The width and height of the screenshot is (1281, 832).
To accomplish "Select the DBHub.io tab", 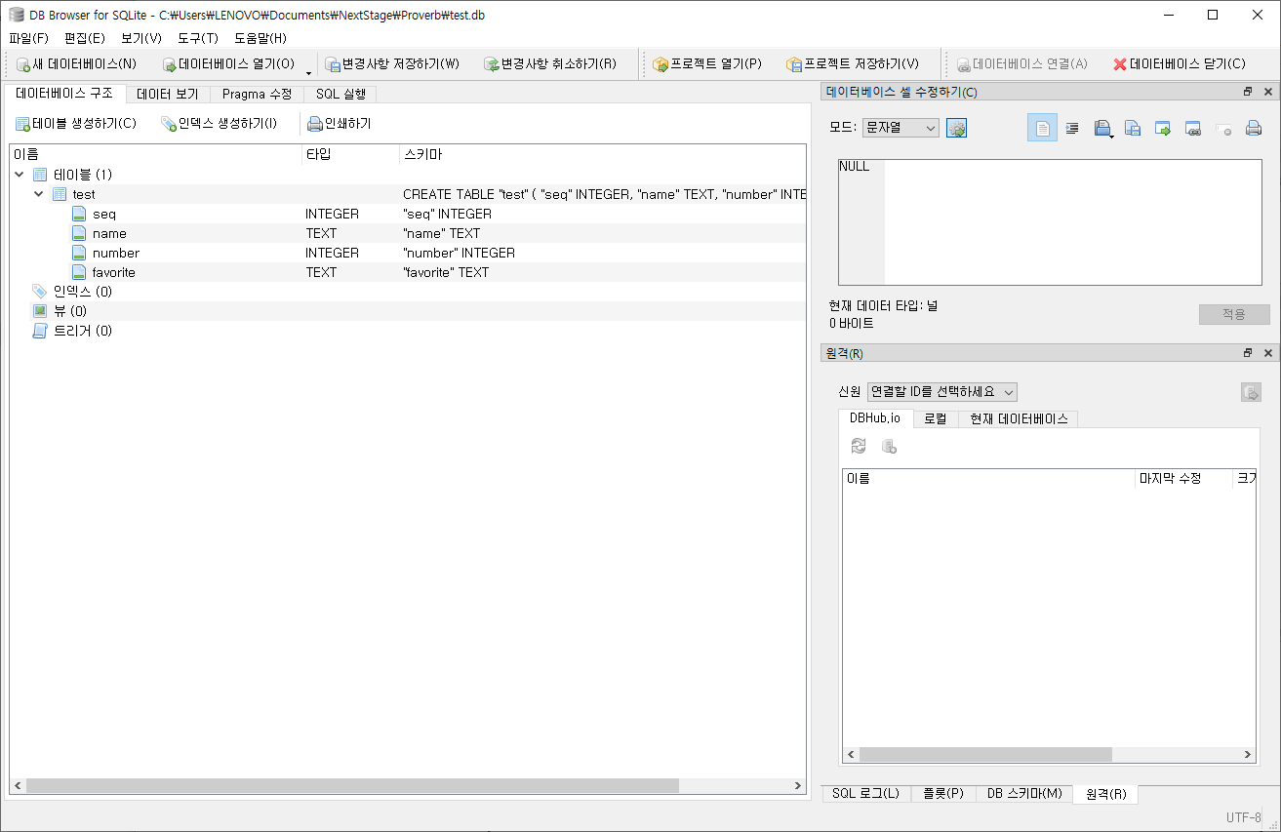I will coord(875,418).
